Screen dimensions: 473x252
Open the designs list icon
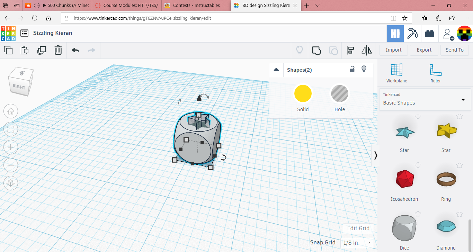[24, 33]
